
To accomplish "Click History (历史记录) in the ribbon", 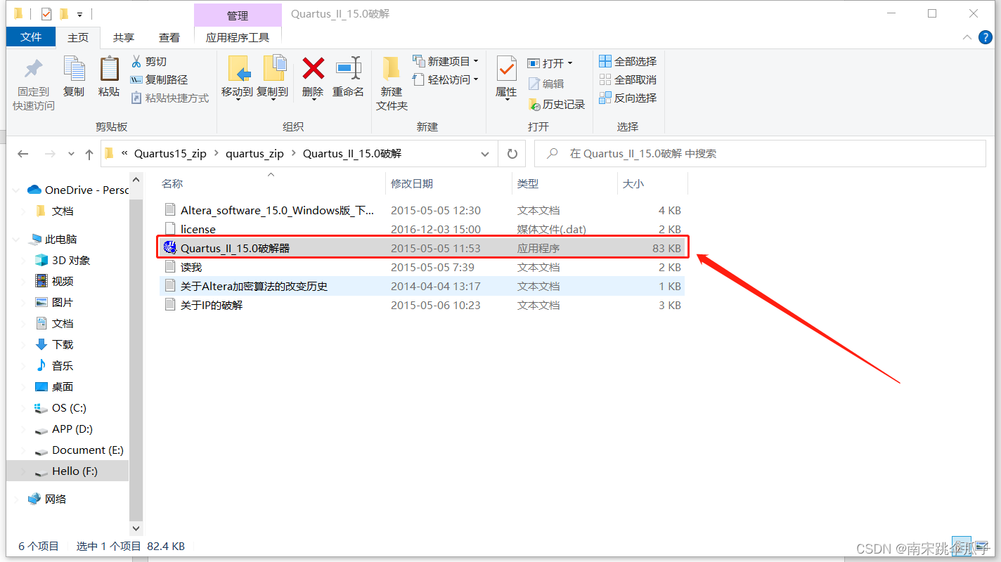I will [x=557, y=104].
